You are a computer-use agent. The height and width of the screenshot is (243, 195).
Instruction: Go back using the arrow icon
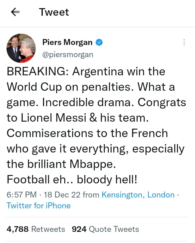point(15,12)
